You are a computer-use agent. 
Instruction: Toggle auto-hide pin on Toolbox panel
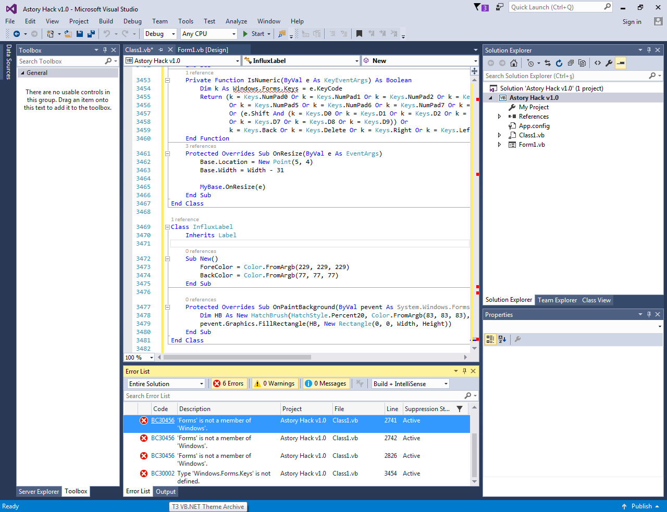pos(105,50)
